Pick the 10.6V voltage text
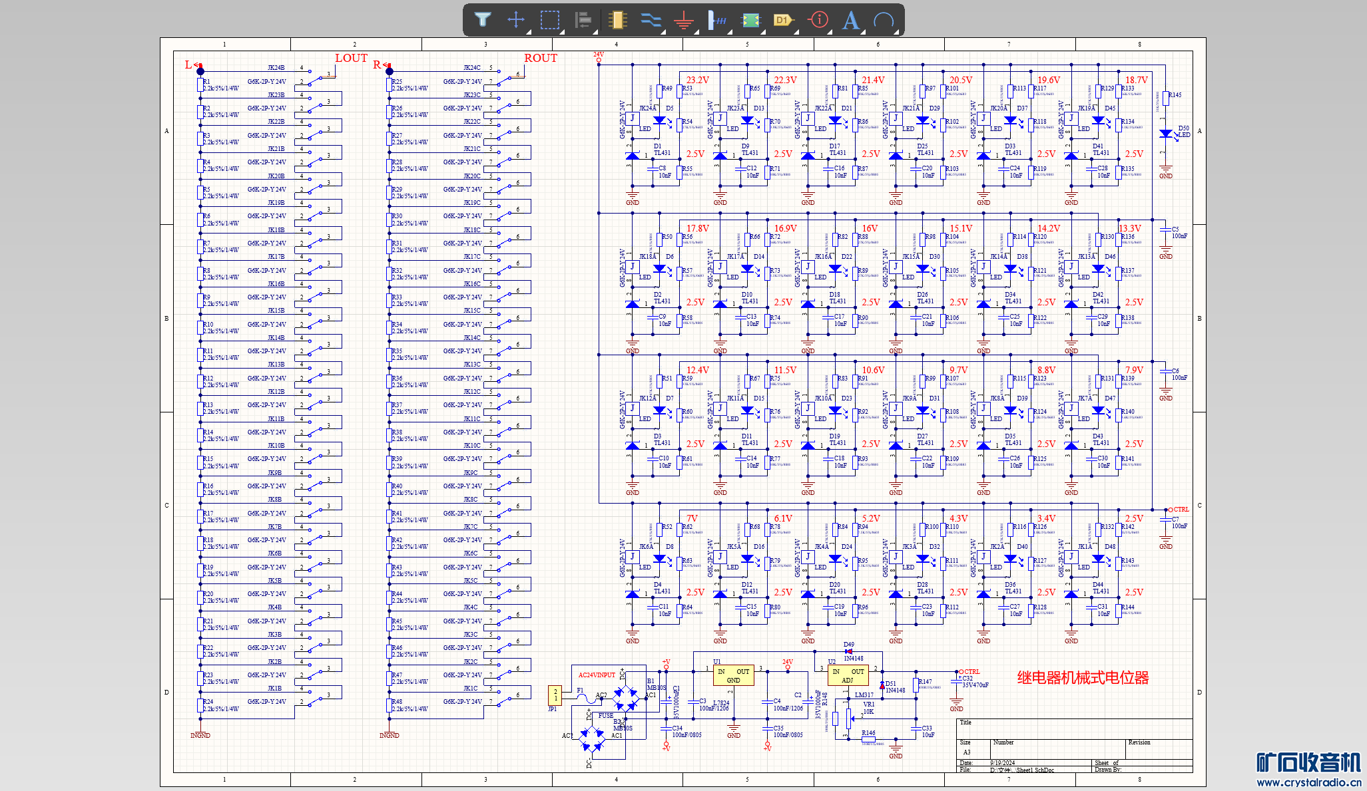1367x791 pixels. coord(873,370)
